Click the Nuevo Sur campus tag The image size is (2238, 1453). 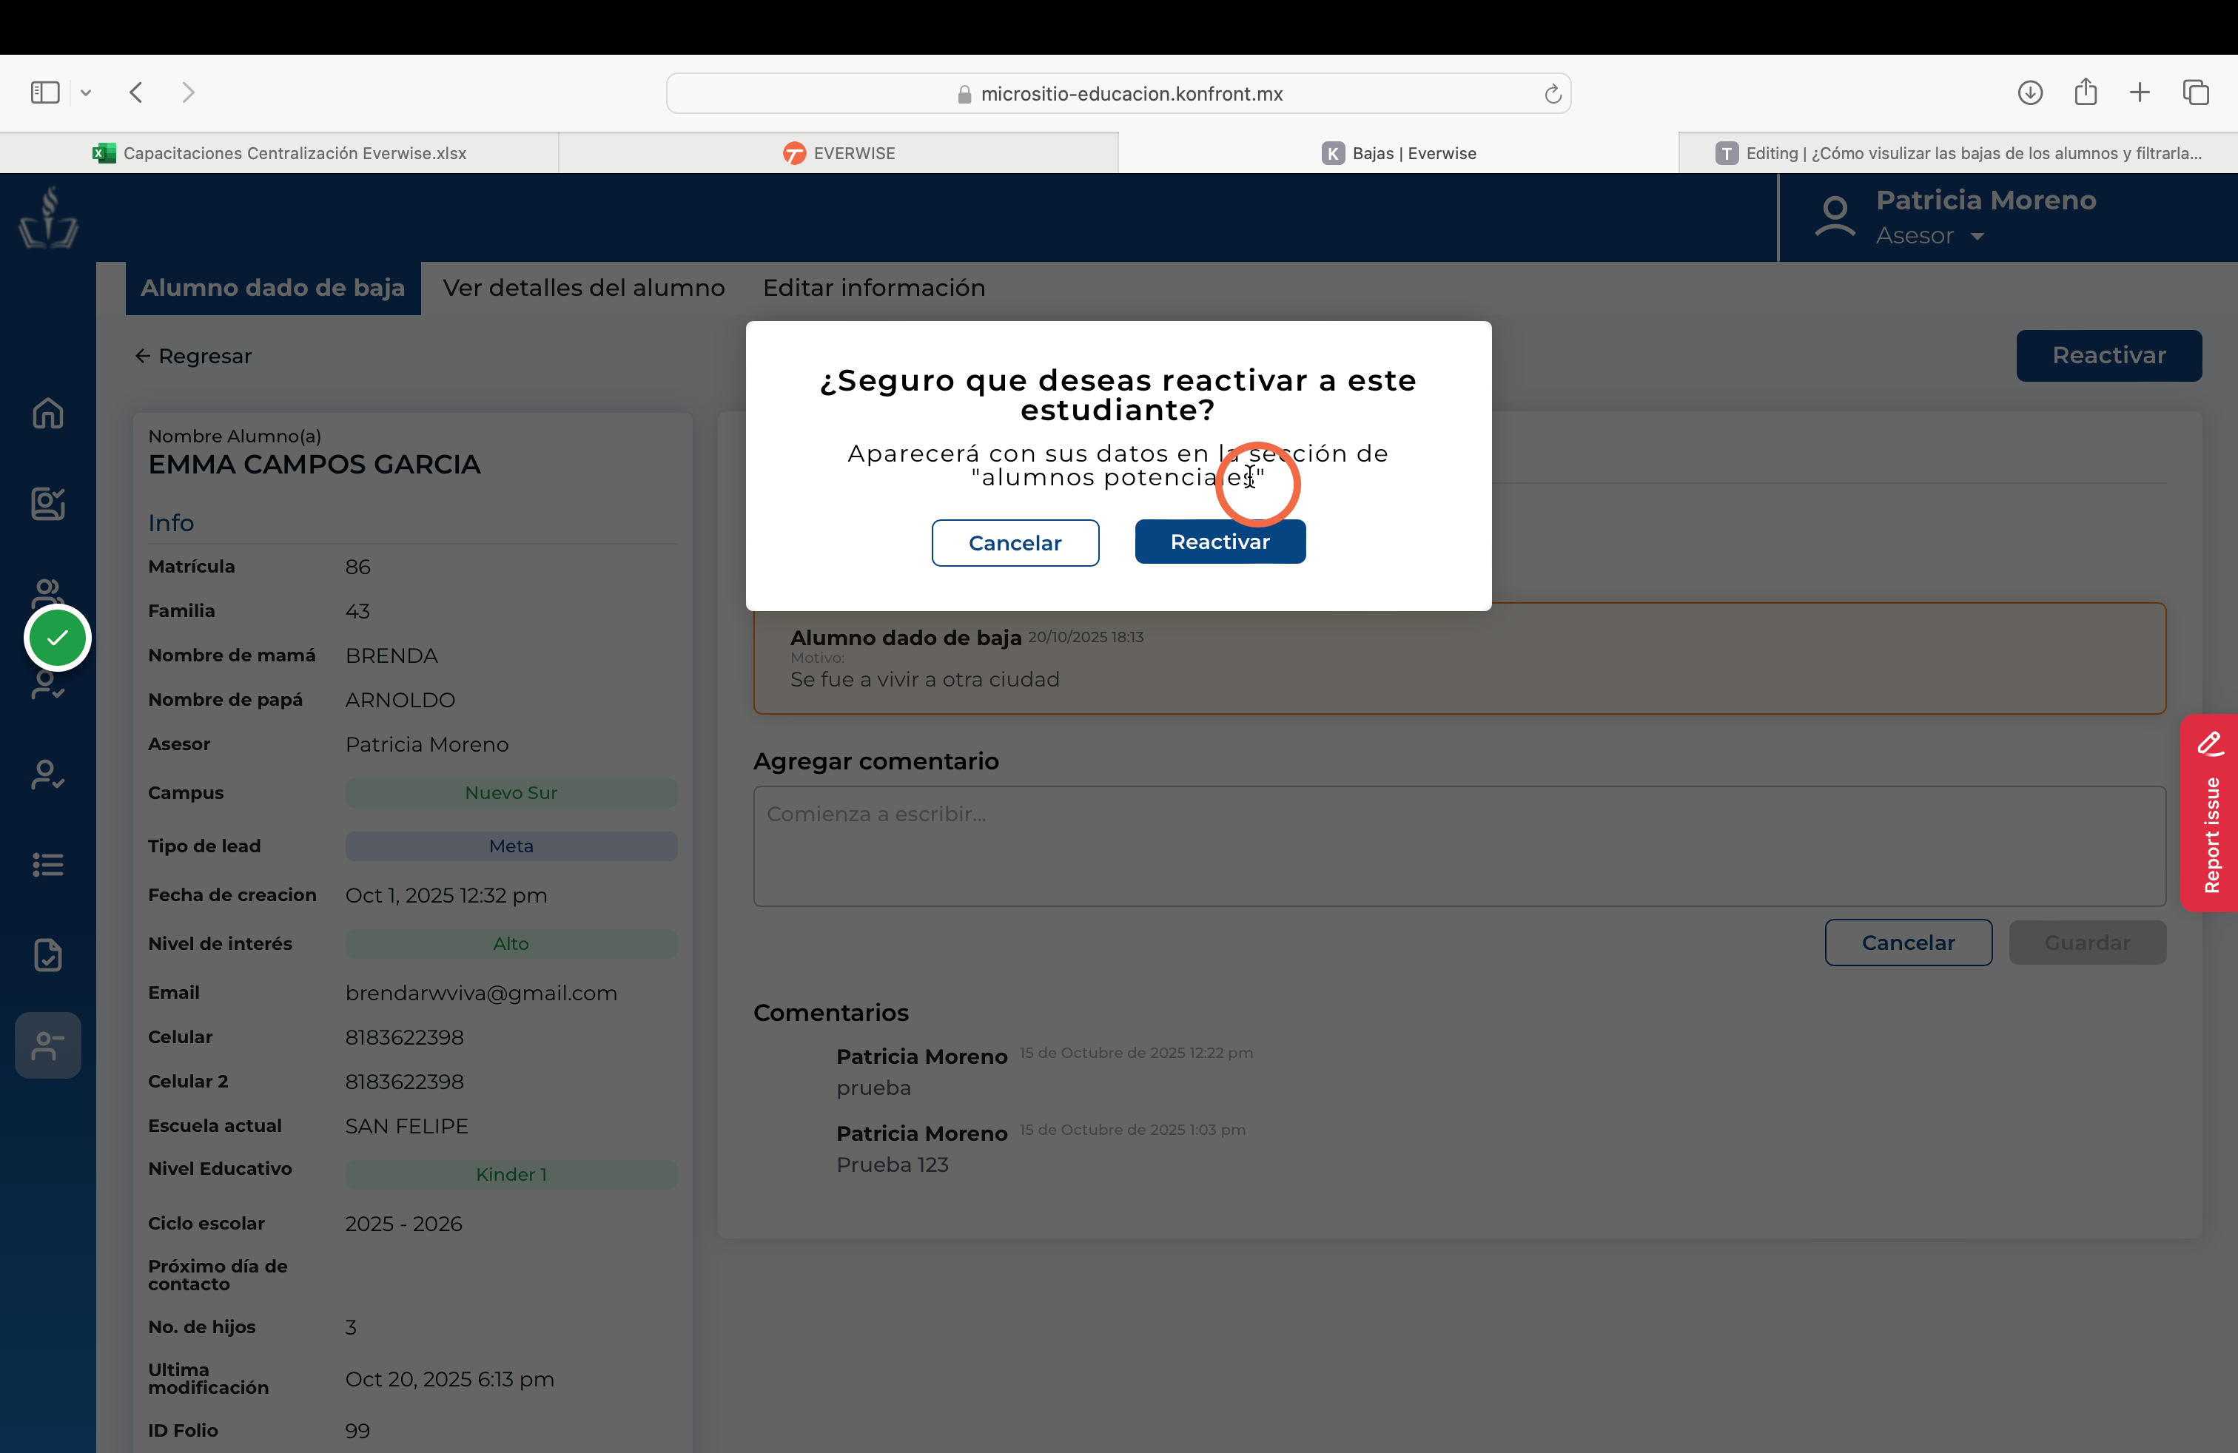point(511,792)
